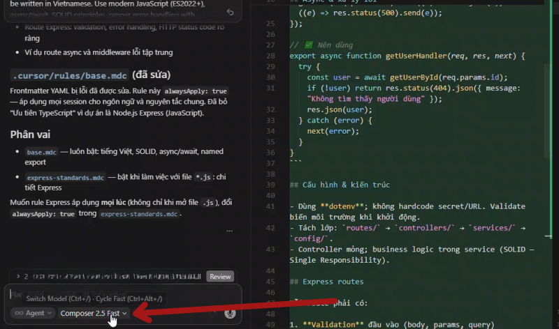559x329 pixels.
Task: Open express-standards.mdc link after alwaysApply: true
Action: pos(139,214)
